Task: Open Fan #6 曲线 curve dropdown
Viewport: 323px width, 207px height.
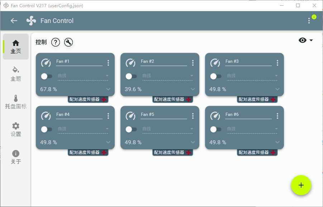Action: pyautogui.click(x=252, y=129)
